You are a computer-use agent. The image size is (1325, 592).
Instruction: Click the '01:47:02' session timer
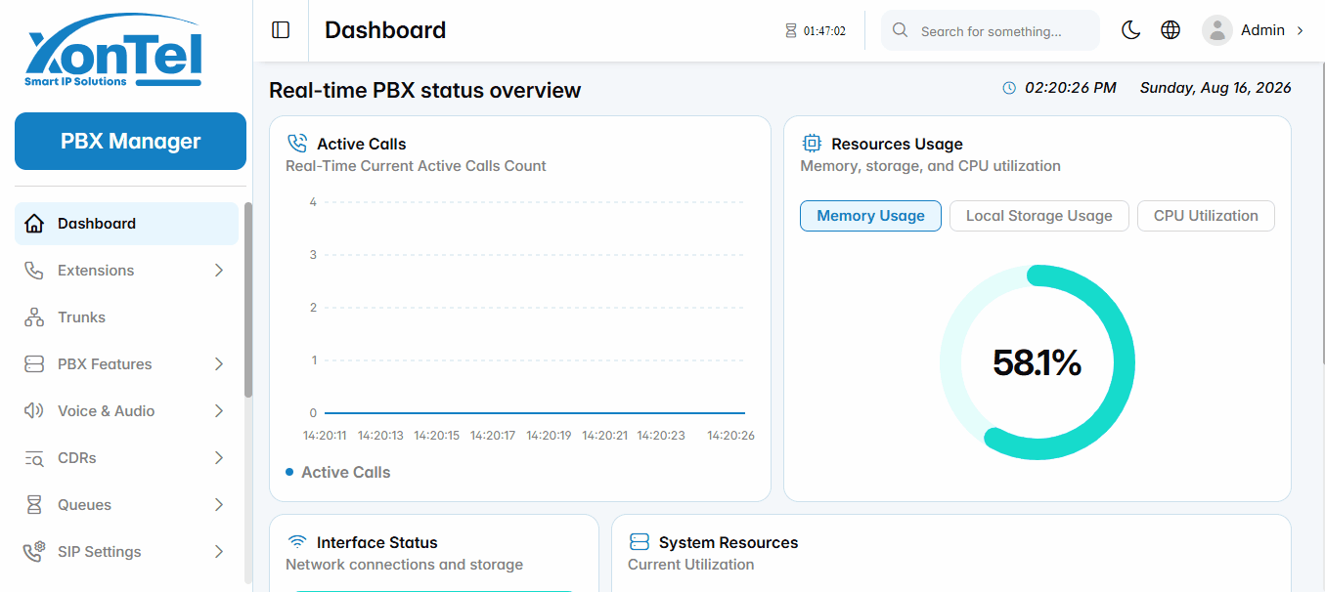pos(824,31)
